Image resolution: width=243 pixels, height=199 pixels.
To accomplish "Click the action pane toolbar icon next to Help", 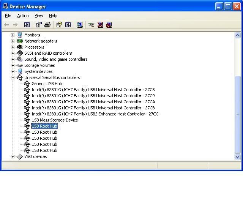I will tap(68, 25).
